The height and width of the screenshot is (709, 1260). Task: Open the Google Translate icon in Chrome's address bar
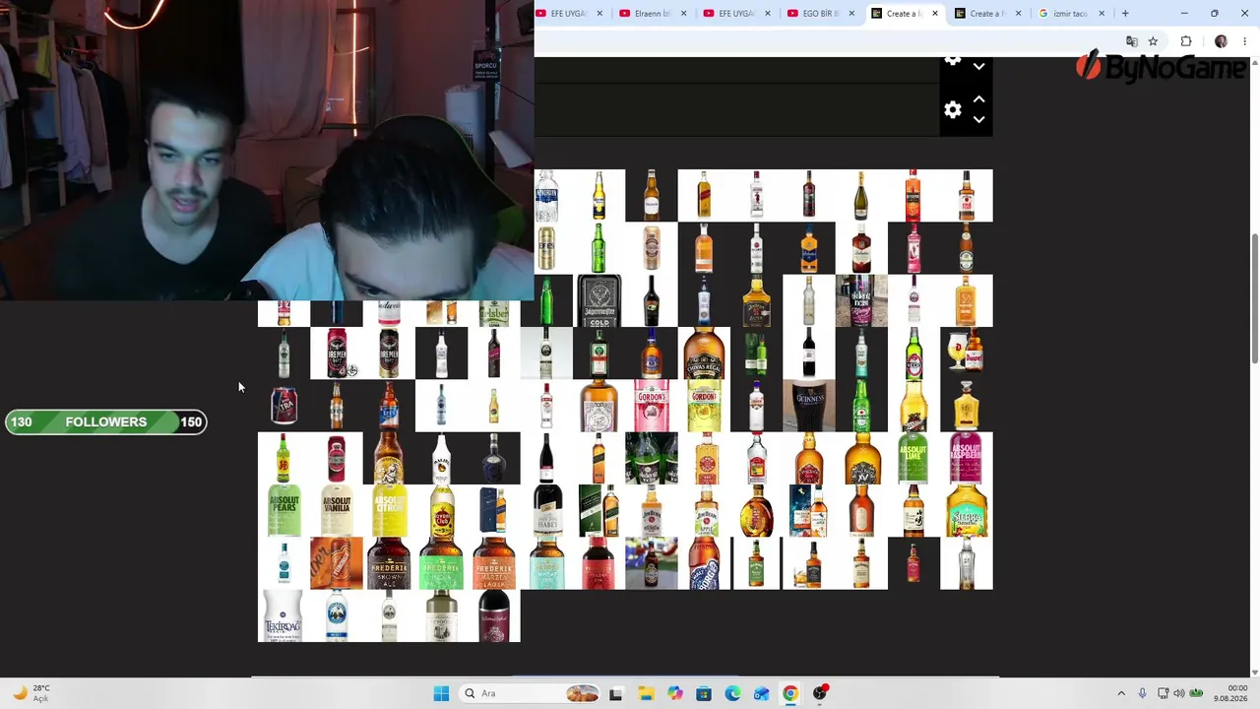tap(1132, 41)
